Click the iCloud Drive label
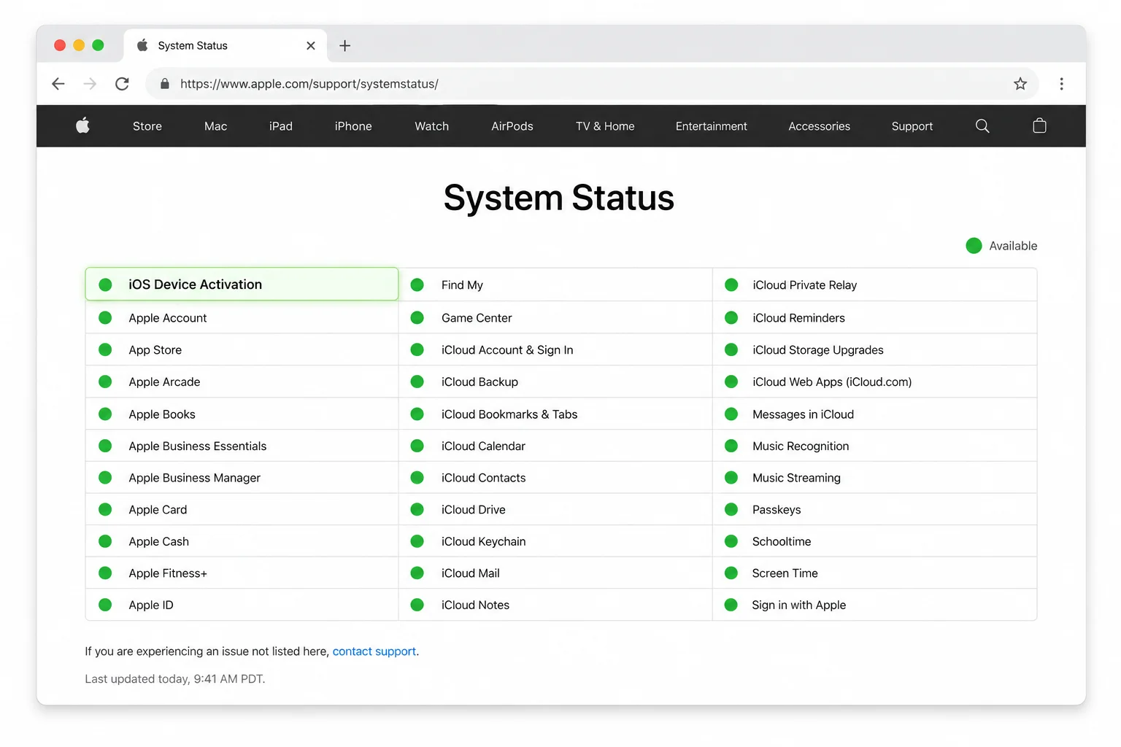The height and width of the screenshot is (747, 1121). click(474, 510)
